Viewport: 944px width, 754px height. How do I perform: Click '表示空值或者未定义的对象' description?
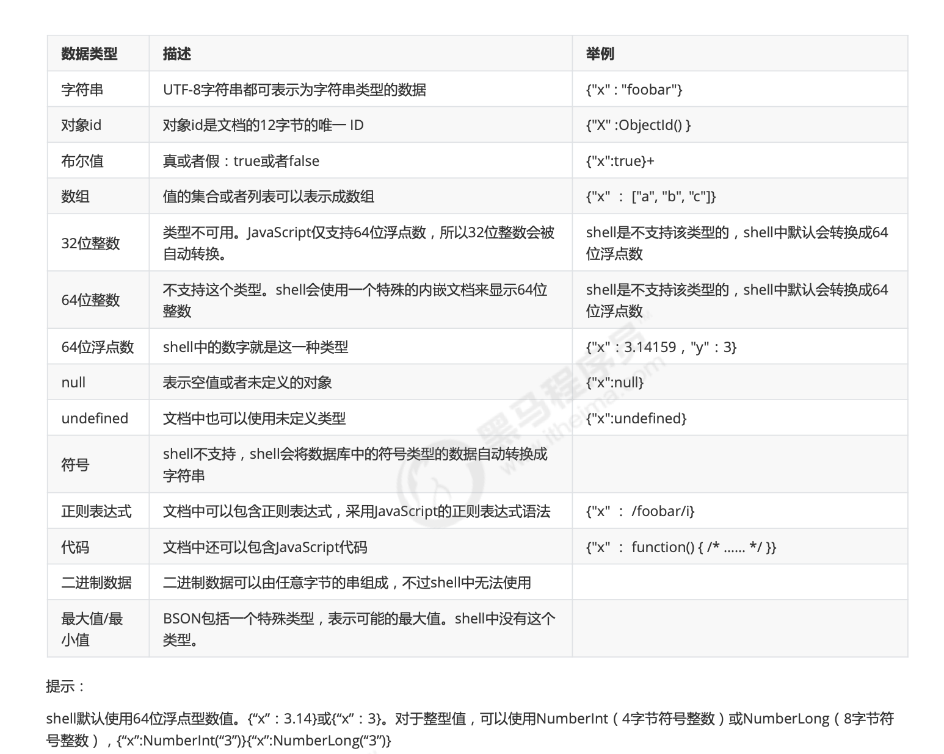247,382
